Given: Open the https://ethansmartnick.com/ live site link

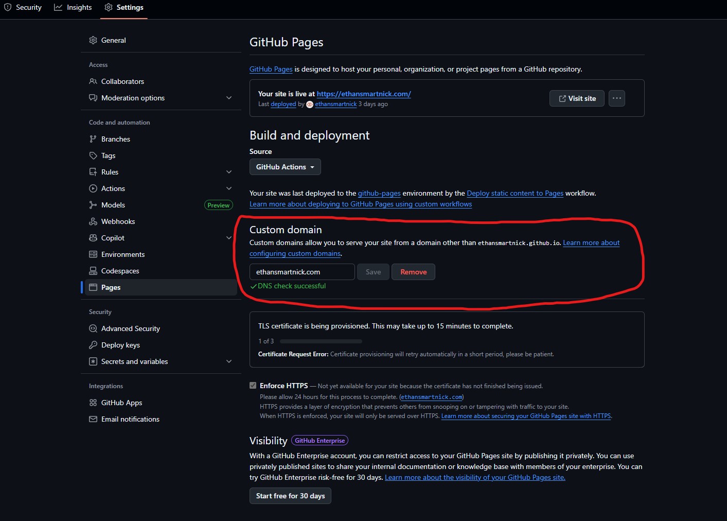Looking at the screenshot, I should click(364, 94).
